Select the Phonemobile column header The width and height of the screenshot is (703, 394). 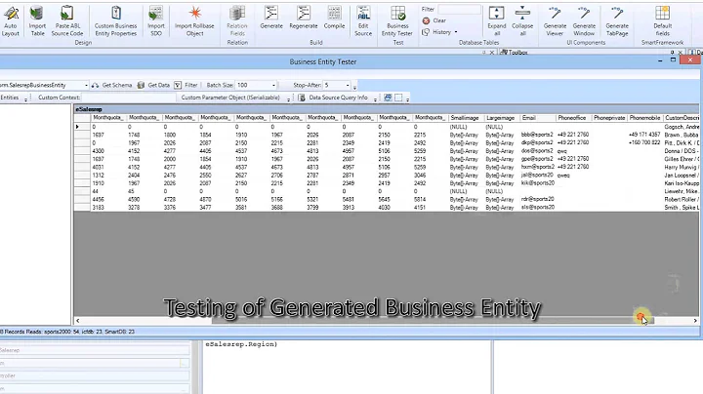tap(644, 118)
